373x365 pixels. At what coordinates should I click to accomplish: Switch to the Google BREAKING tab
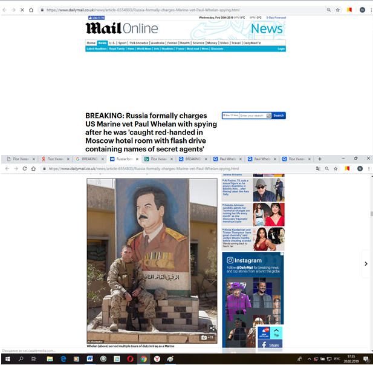click(x=89, y=159)
